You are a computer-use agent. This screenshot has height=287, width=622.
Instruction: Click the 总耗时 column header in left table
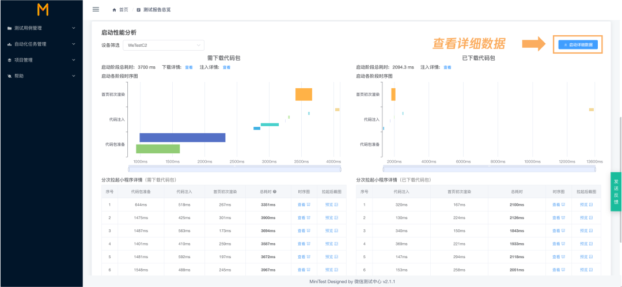coord(268,191)
